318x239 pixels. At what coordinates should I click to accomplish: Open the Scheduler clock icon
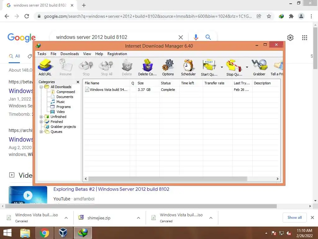tap(189, 67)
